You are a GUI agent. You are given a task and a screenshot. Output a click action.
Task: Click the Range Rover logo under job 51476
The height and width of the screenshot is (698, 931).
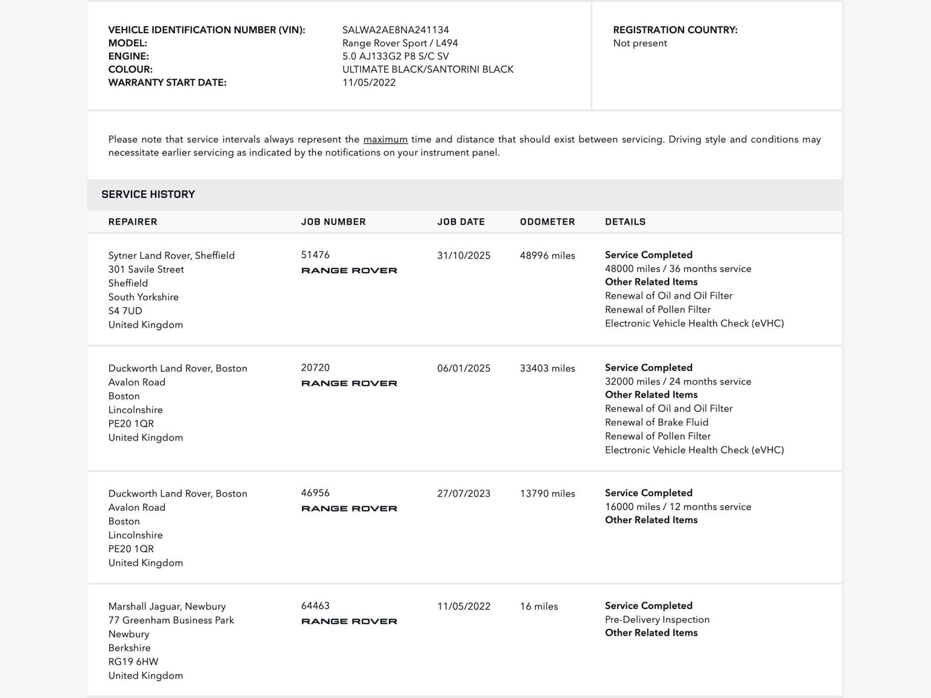pyautogui.click(x=349, y=270)
